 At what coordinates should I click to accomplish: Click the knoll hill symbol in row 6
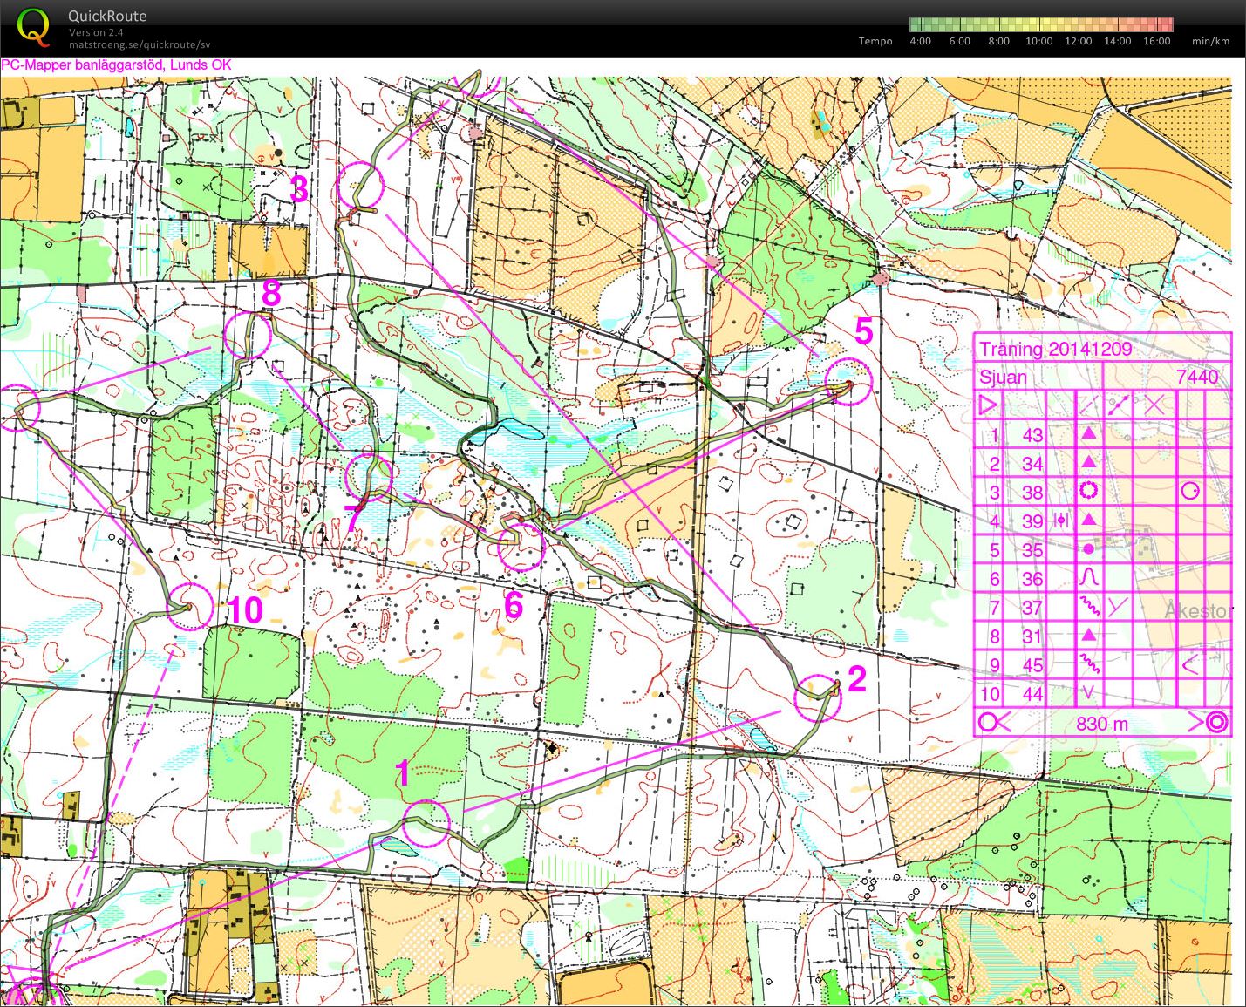(1088, 577)
